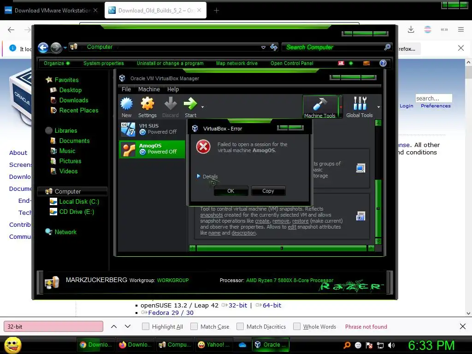The height and width of the screenshot is (354, 472).
Task: Click the change view icon in explorer
Action: coord(341,63)
